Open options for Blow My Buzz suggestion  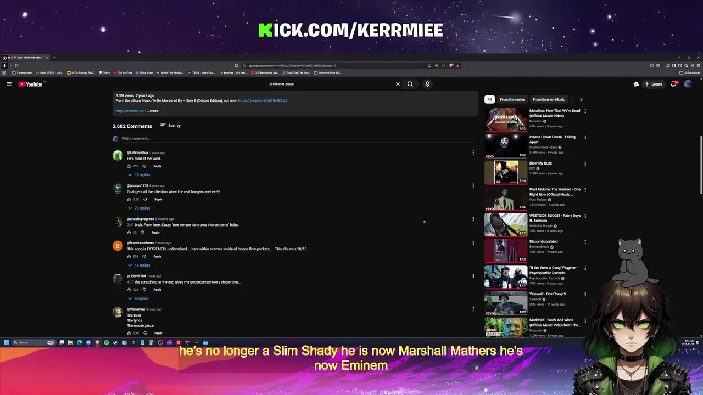(585, 163)
